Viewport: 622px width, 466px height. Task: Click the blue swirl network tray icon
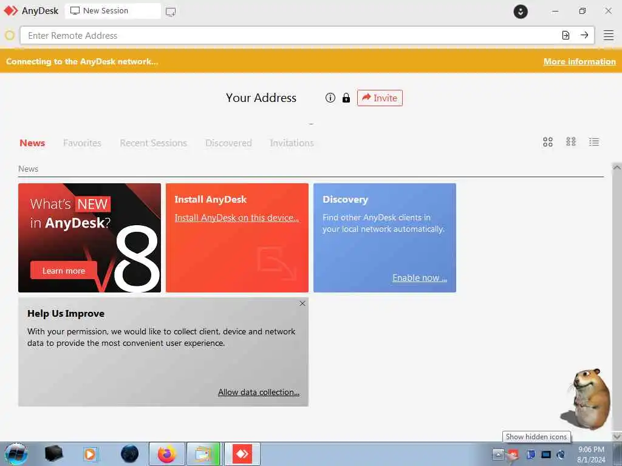(561, 454)
